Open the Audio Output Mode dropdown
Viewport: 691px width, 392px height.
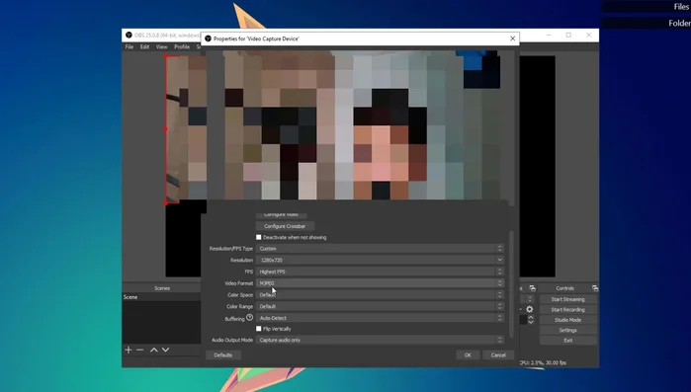tap(380, 340)
